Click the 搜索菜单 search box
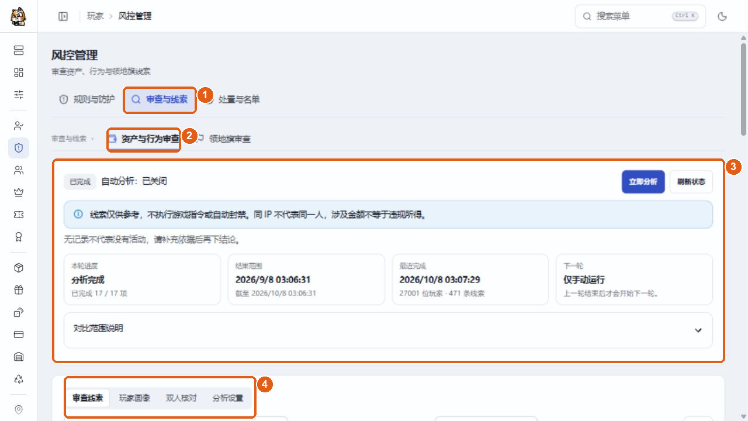This screenshot has height=421, width=748. coord(640,16)
